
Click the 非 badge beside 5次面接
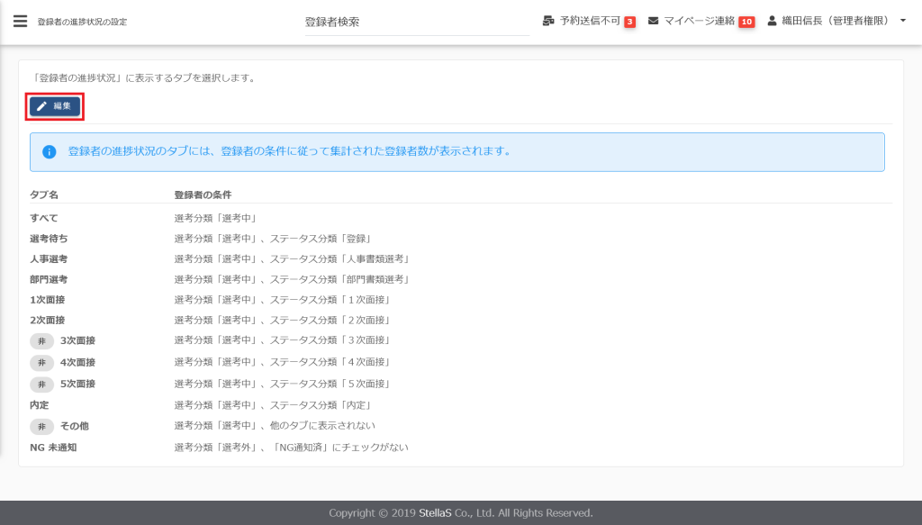pos(41,384)
